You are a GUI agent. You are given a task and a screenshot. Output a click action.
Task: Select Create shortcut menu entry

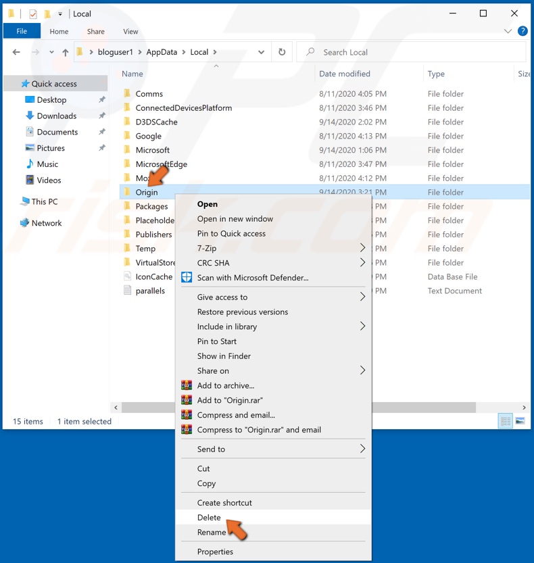[x=273, y=503]
